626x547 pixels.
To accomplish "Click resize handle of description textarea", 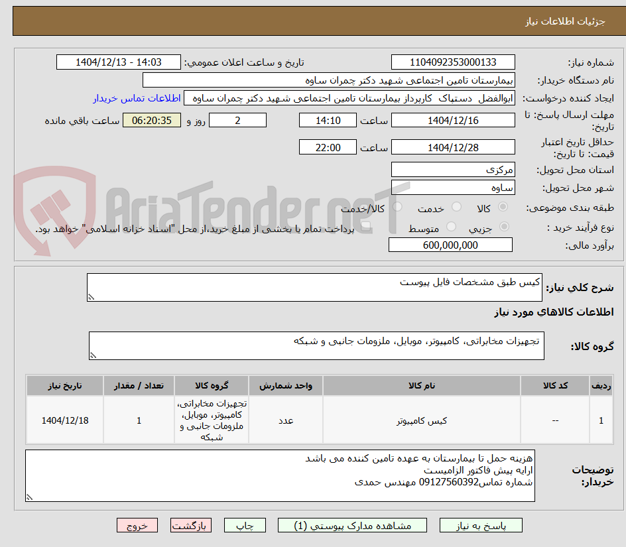I will pyautogui.click(x=91, y=298).
